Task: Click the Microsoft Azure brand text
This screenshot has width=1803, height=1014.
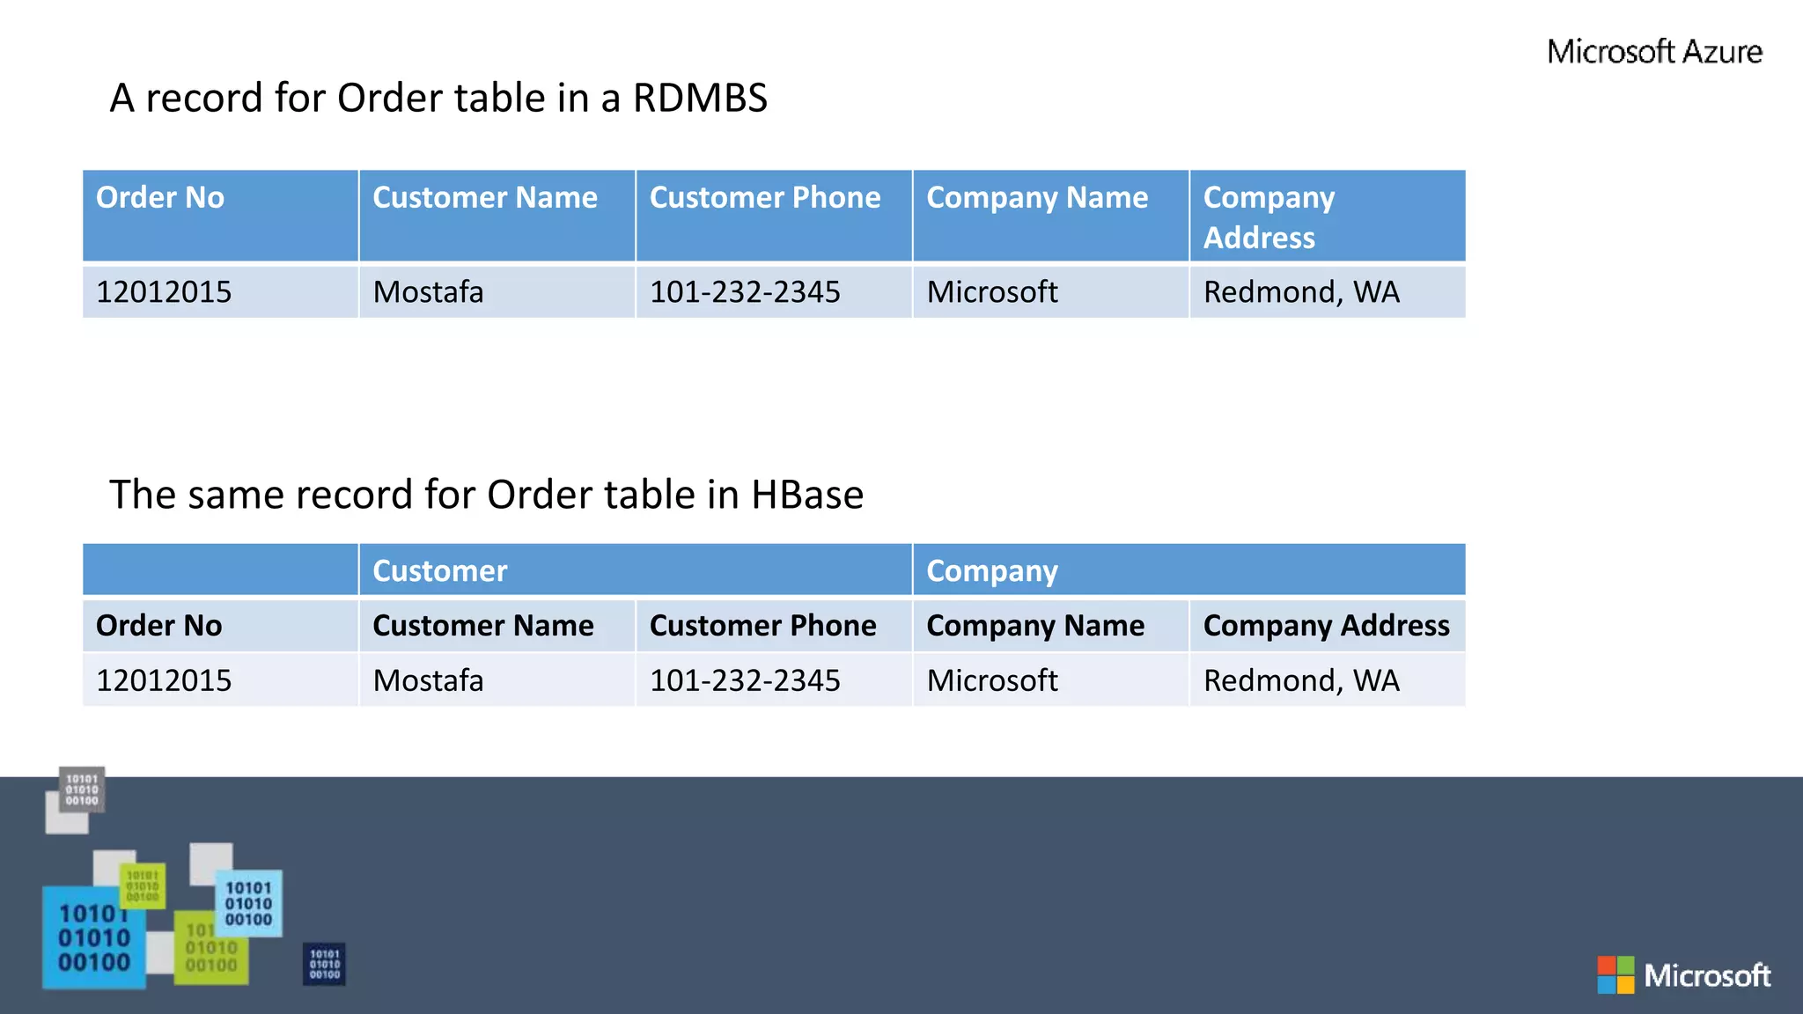Action: [x=1654, y=52]
